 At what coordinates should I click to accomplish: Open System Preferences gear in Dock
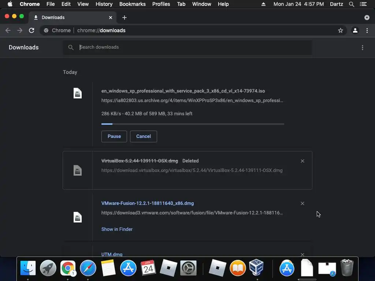tap(188, 268)
